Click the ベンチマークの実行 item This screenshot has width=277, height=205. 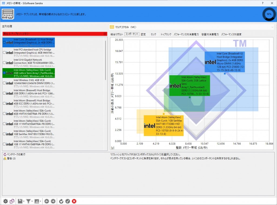click(x=16, y=154)
